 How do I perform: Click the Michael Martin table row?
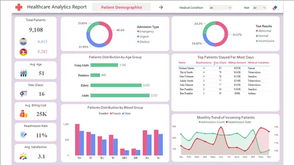point(224,68)
